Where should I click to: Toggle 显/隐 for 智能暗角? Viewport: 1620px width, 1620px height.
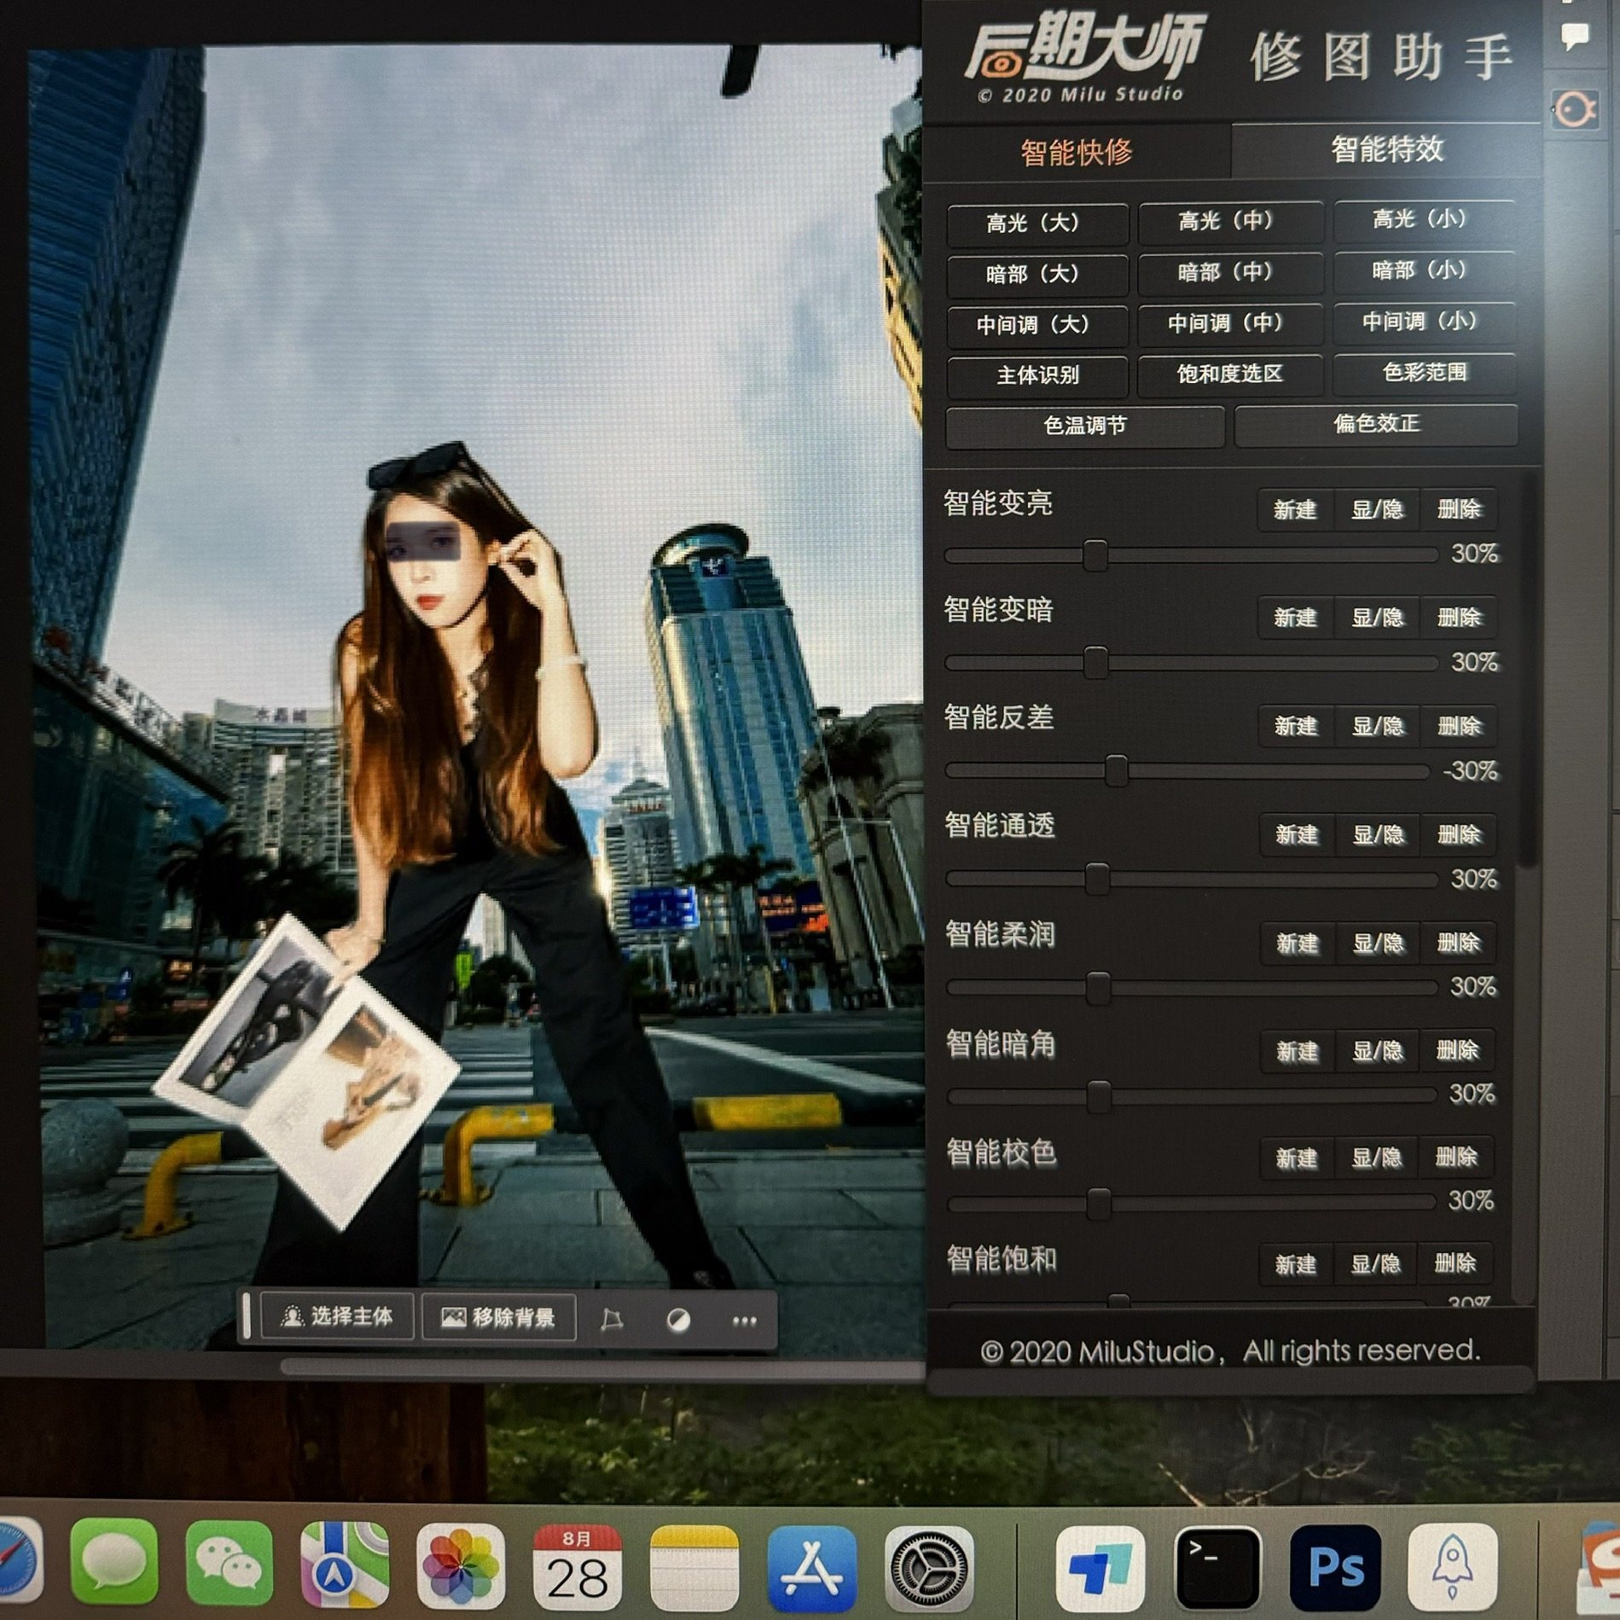1377,1050
